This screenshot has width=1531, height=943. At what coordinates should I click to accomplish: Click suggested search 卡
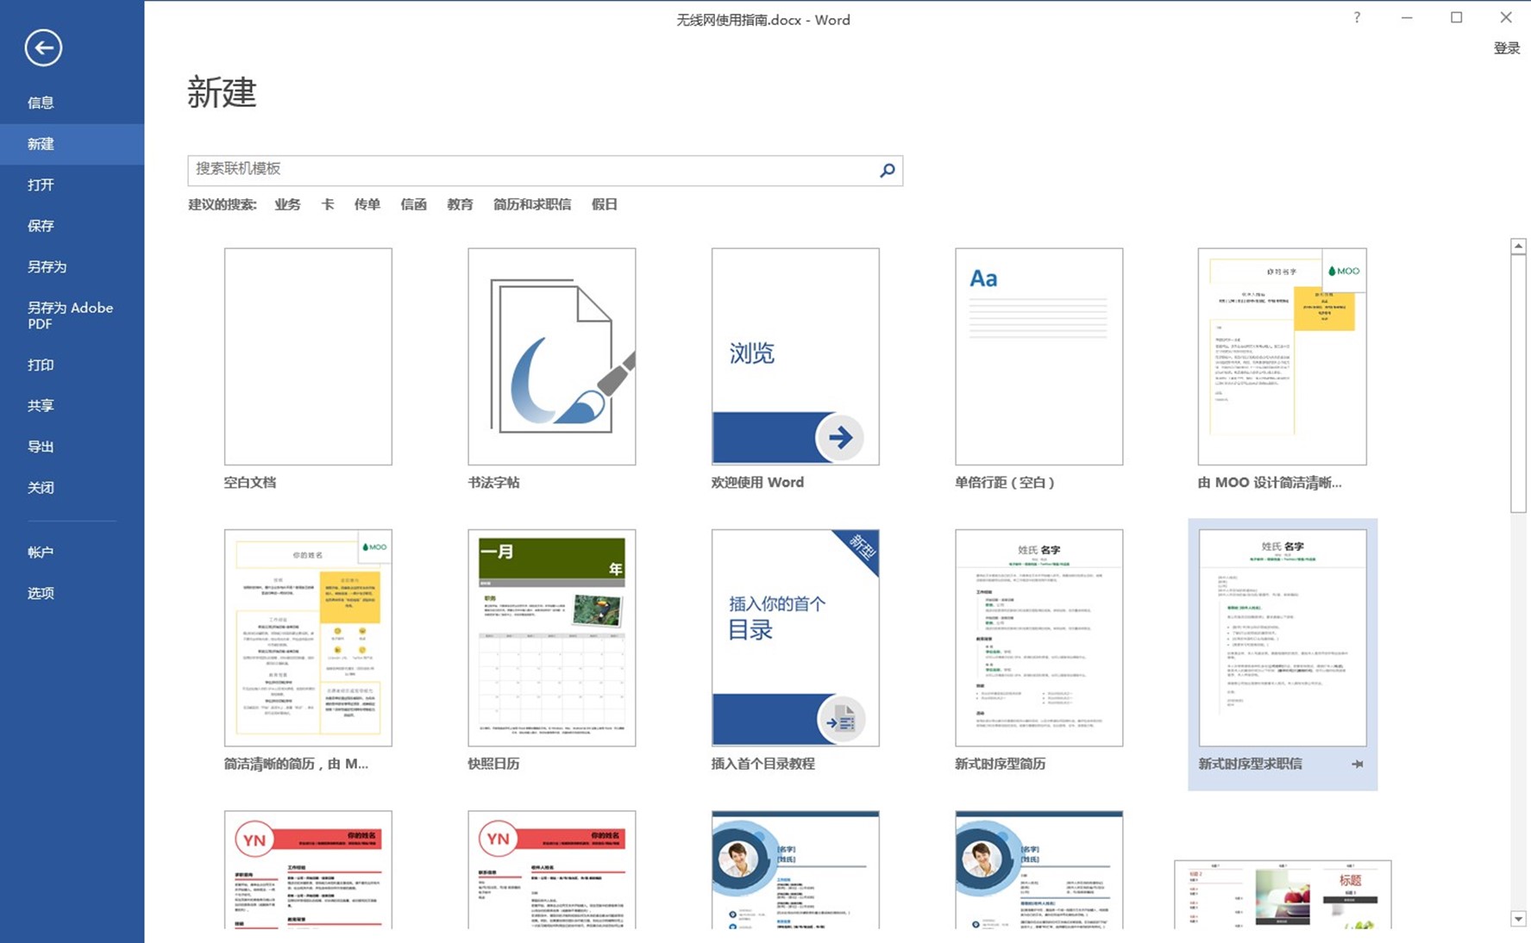pos(327,204)
